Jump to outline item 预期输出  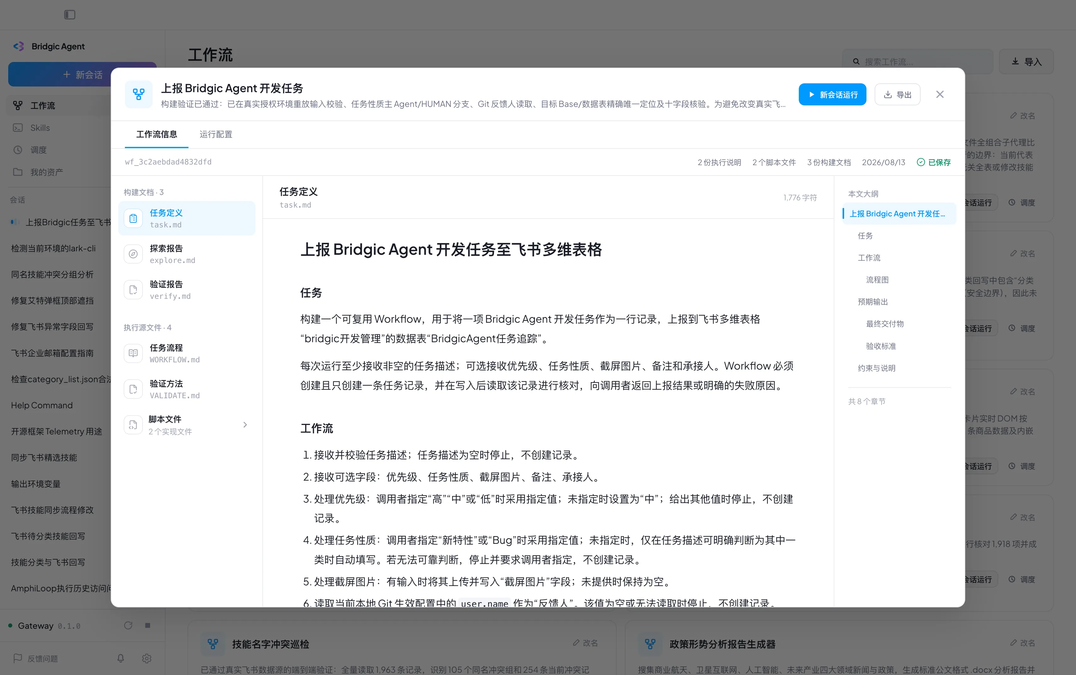(873, 302)
